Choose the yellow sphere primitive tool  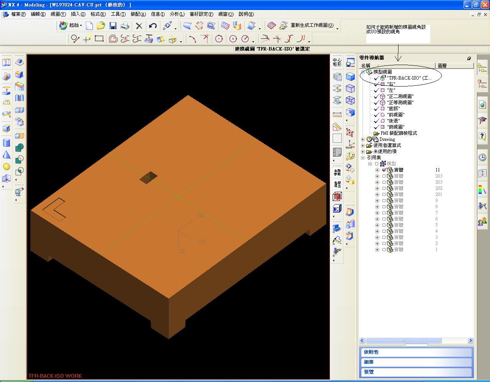point(7,167)
